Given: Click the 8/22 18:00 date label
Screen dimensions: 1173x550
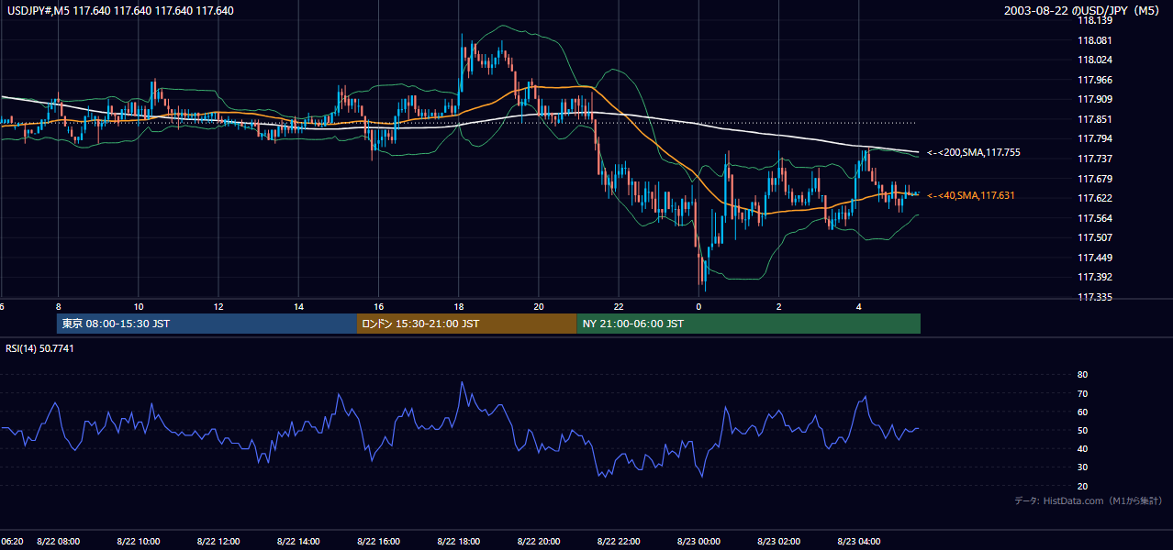Looking at the screenshot, I should pyautogui.click(x=459, y=542).
